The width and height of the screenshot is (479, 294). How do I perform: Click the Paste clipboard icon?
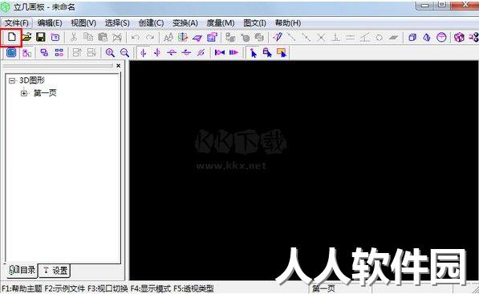103,37
